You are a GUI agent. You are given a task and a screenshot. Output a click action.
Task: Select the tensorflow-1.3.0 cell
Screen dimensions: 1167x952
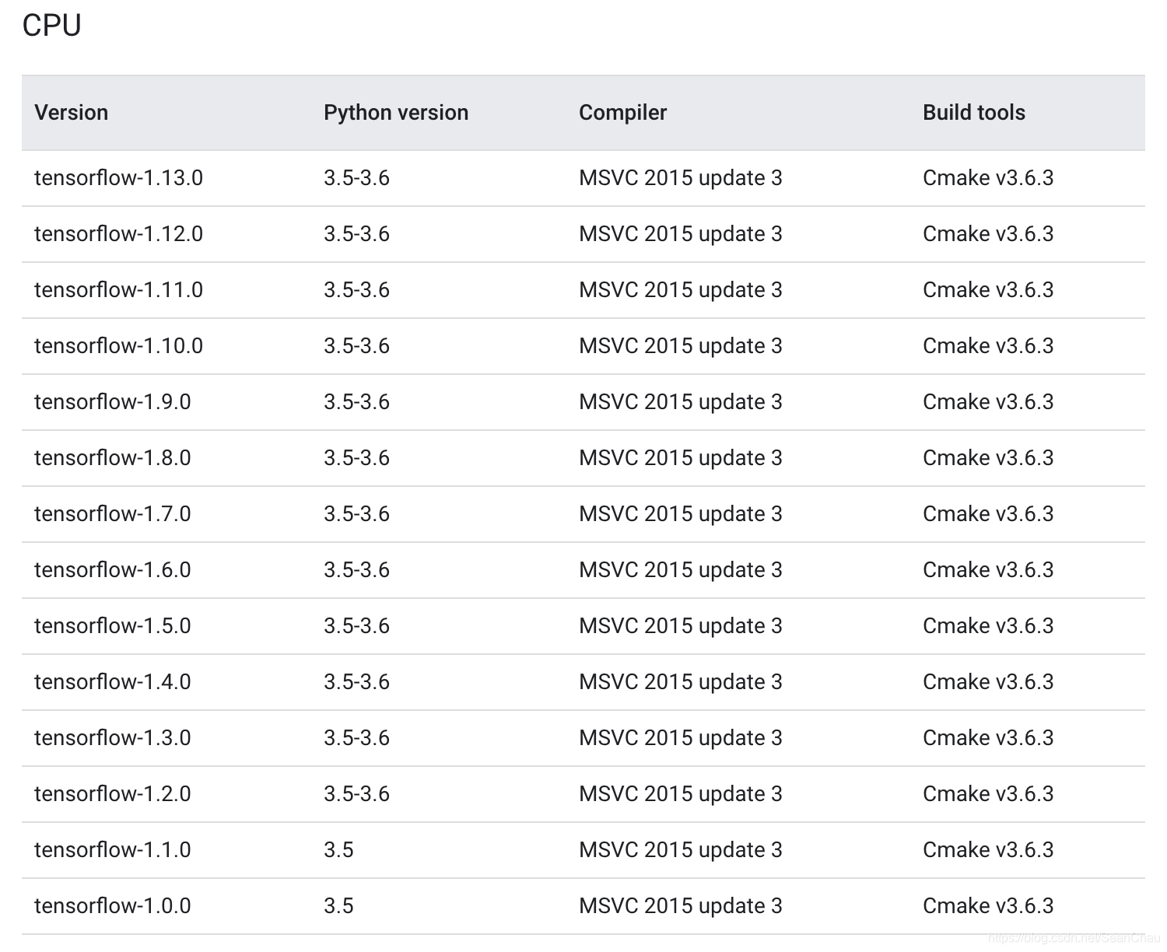113,738
